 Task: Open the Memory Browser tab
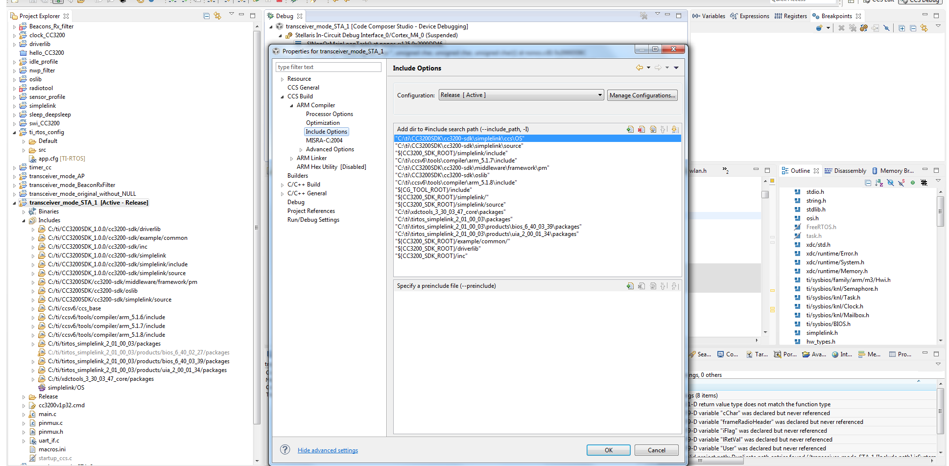pyautogui.click(x=892, y=171)
